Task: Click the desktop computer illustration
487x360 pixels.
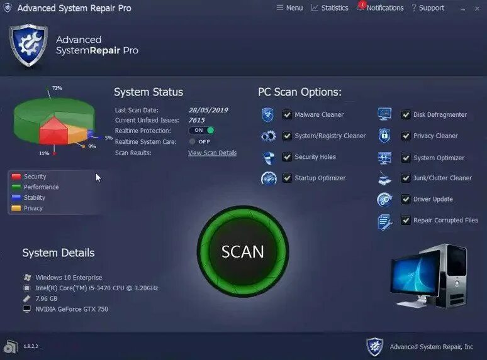Action: [x=429, y=276]
